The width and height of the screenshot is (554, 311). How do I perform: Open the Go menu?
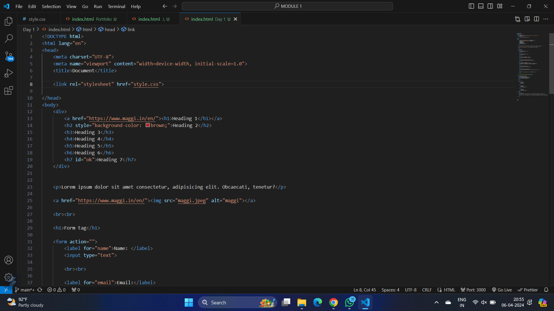[85, 6]
